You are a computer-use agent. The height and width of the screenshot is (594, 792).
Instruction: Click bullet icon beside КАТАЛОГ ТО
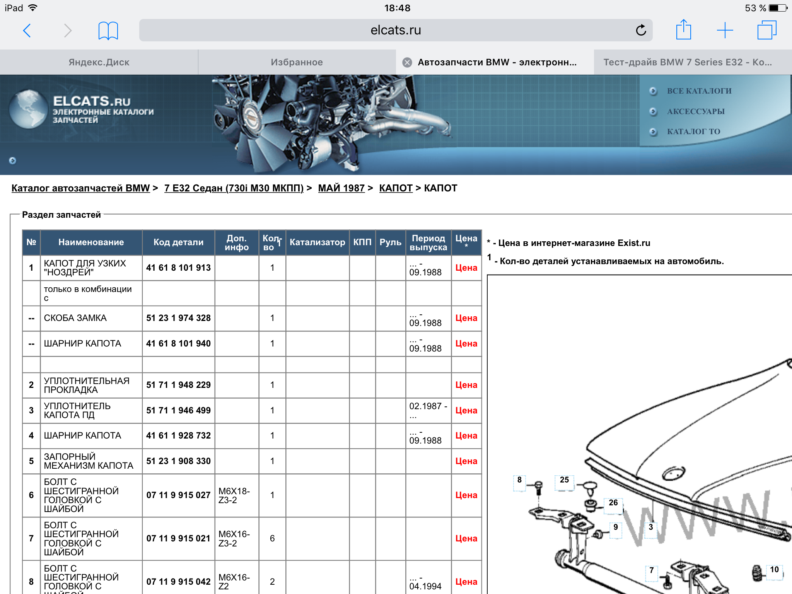pos(653,131)
